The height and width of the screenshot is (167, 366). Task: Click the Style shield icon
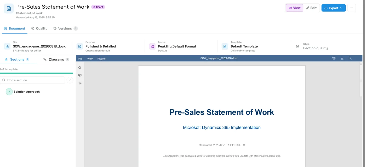[x=297, y=46]
